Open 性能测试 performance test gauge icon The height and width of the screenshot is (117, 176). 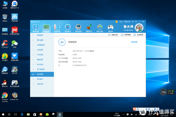click(68, 27)
